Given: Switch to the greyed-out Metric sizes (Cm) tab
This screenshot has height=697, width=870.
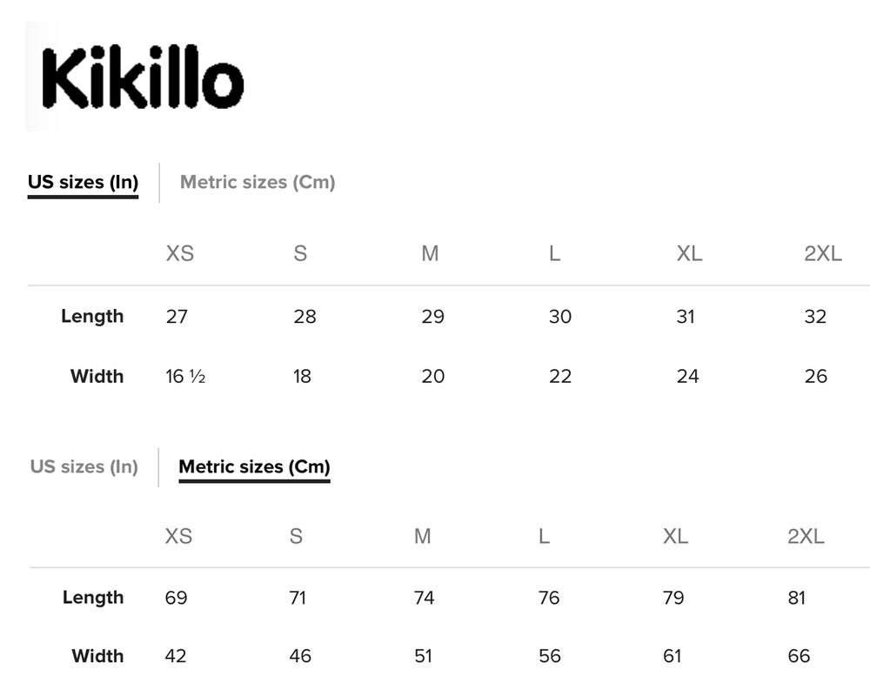Looking at the screenshot, I should (258, 182).
